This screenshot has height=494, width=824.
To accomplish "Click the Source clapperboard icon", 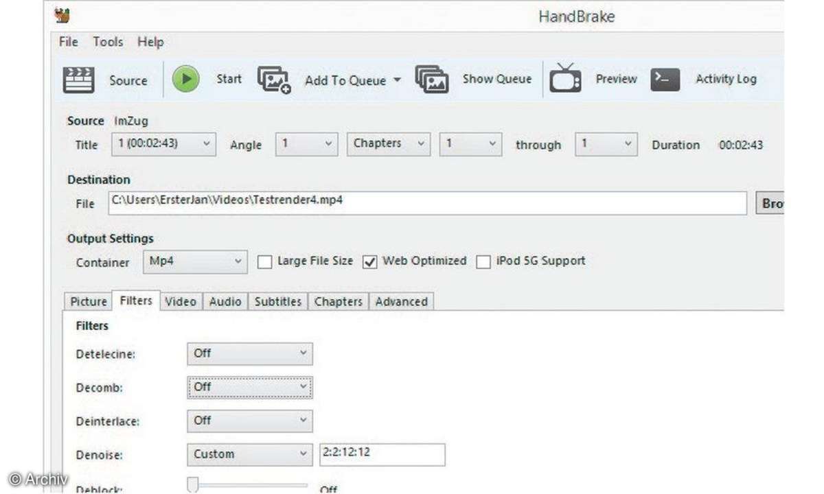I will tap(78, 80).
